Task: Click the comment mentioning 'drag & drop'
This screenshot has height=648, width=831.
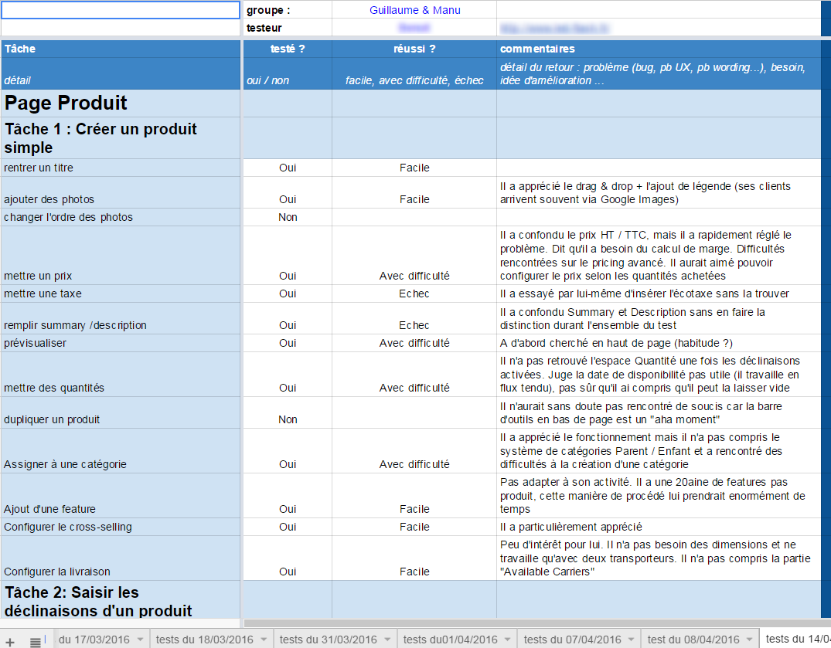Action: click(x=659, y=193)
